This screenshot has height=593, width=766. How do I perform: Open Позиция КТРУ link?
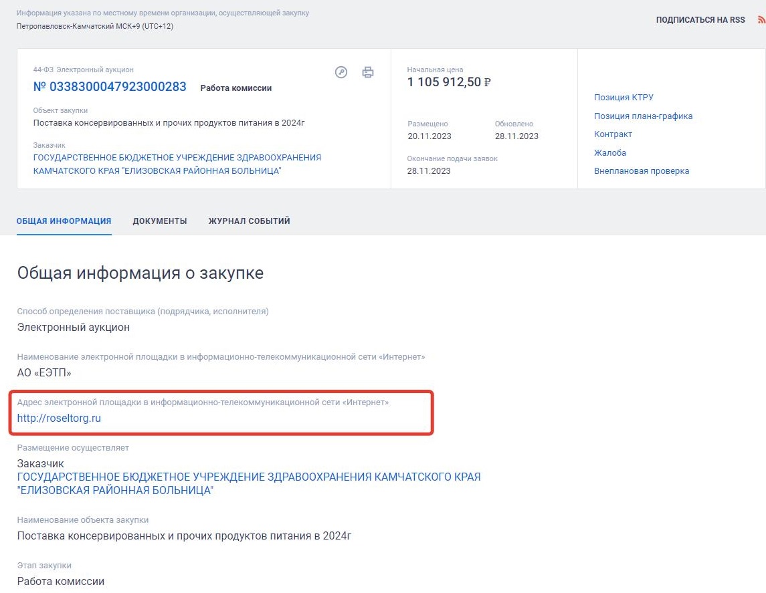[624, 97]
